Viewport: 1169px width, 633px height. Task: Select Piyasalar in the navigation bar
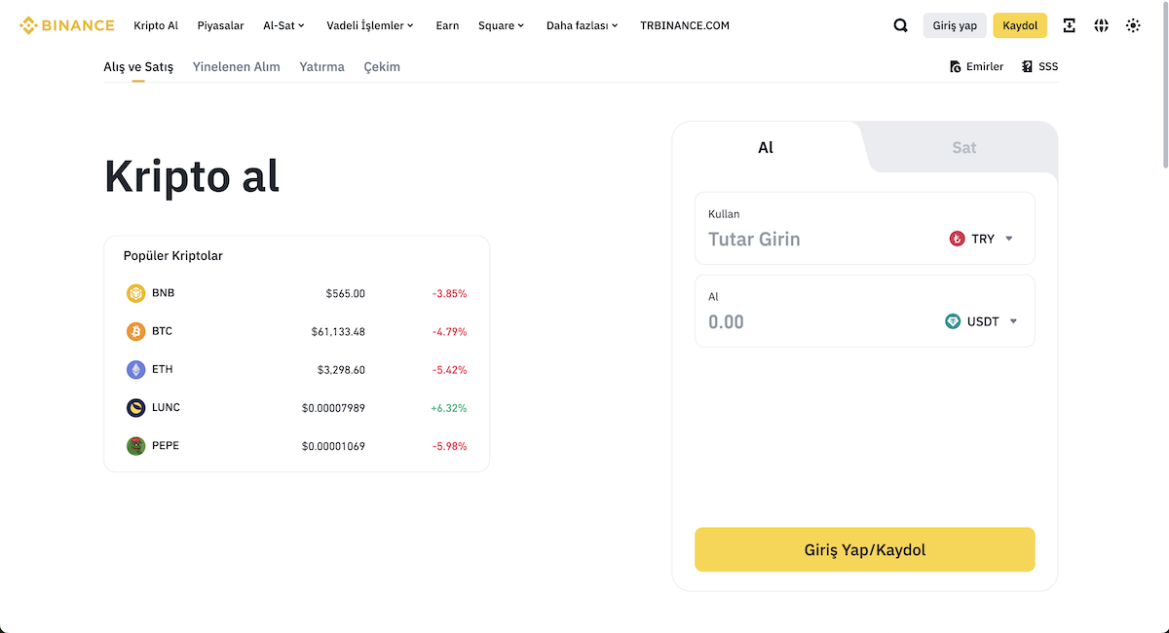coord(220,25)
